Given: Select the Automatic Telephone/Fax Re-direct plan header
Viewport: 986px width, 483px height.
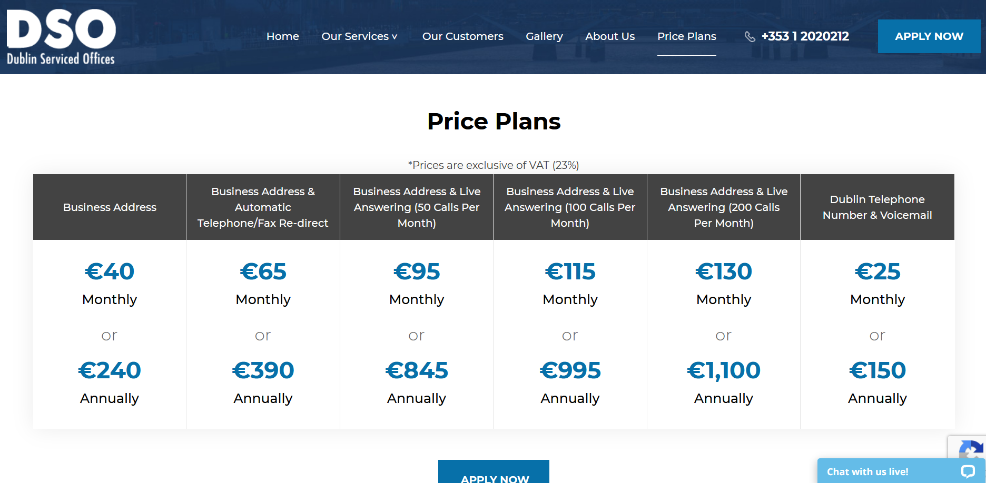Looking at the screenshot, I should 263,207.
